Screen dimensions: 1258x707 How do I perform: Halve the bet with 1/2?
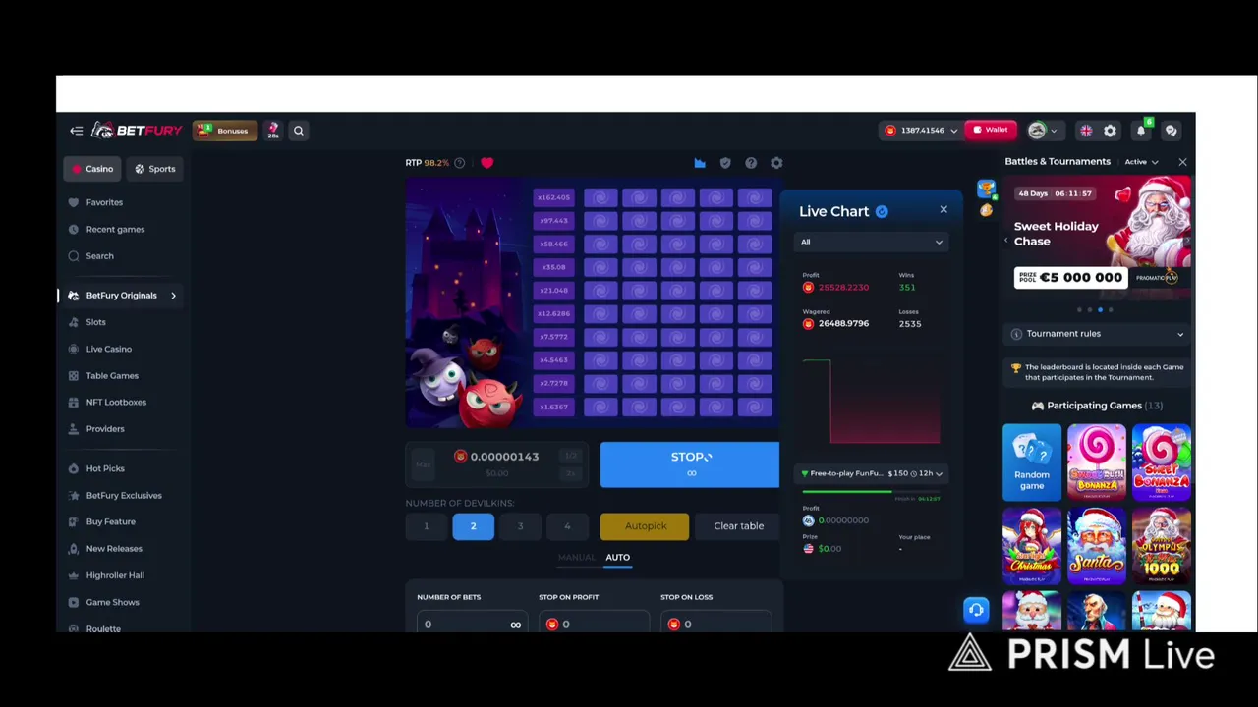(x=571, y=456)
